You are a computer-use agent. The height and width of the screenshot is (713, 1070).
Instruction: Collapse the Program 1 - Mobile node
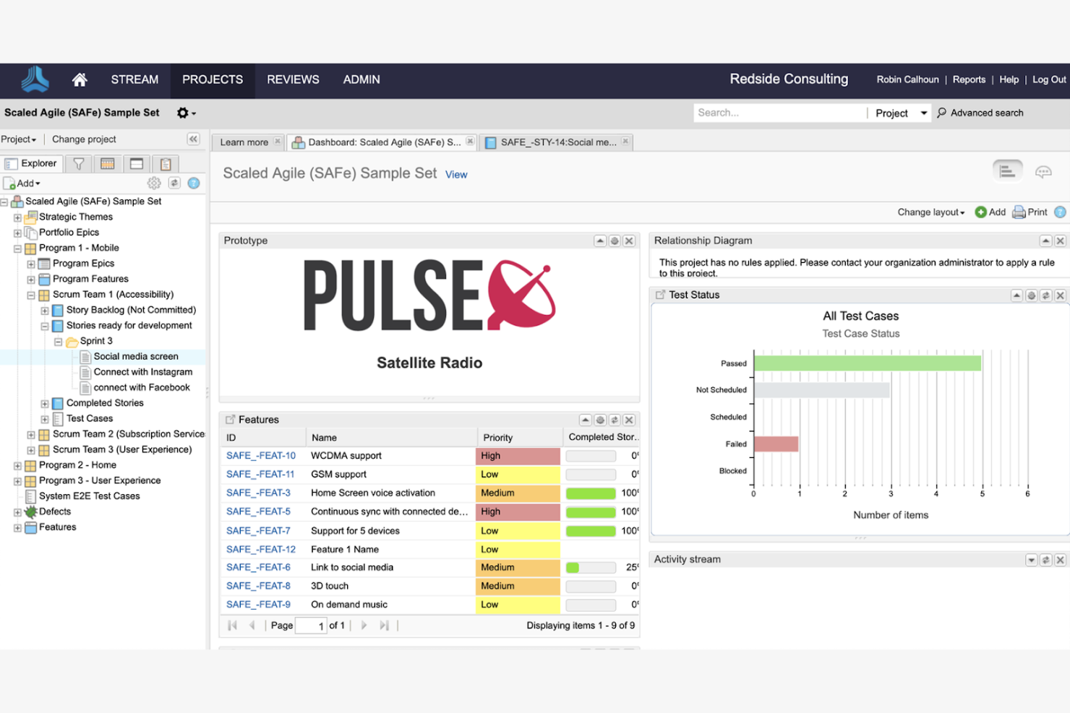coord(17,249)
